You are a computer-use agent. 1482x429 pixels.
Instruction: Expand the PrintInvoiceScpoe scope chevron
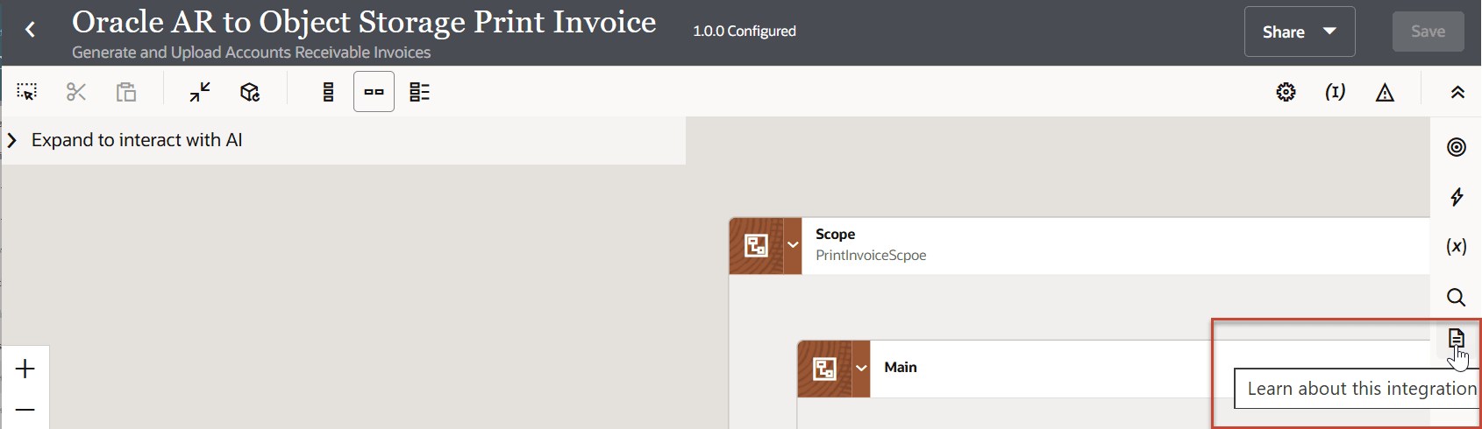[x=793, y=245]
